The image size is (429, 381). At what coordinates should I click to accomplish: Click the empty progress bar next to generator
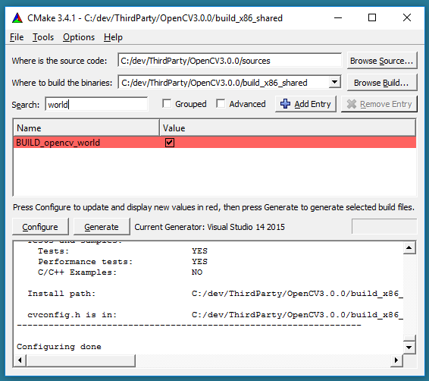click(384, 226)
